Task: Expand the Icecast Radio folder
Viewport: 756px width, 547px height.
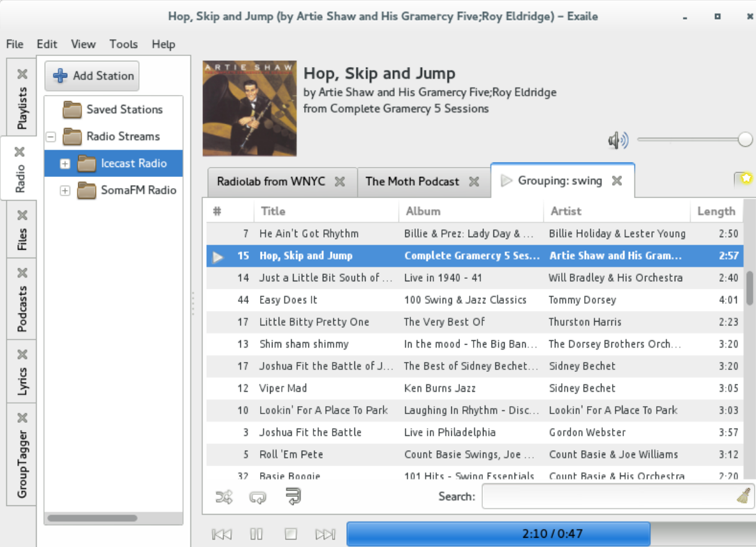Action: pos(65,164)
